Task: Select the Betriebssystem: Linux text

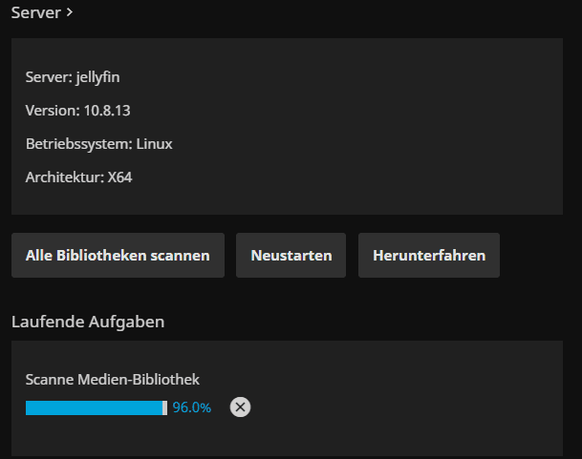Action: [x=99, y=144]
